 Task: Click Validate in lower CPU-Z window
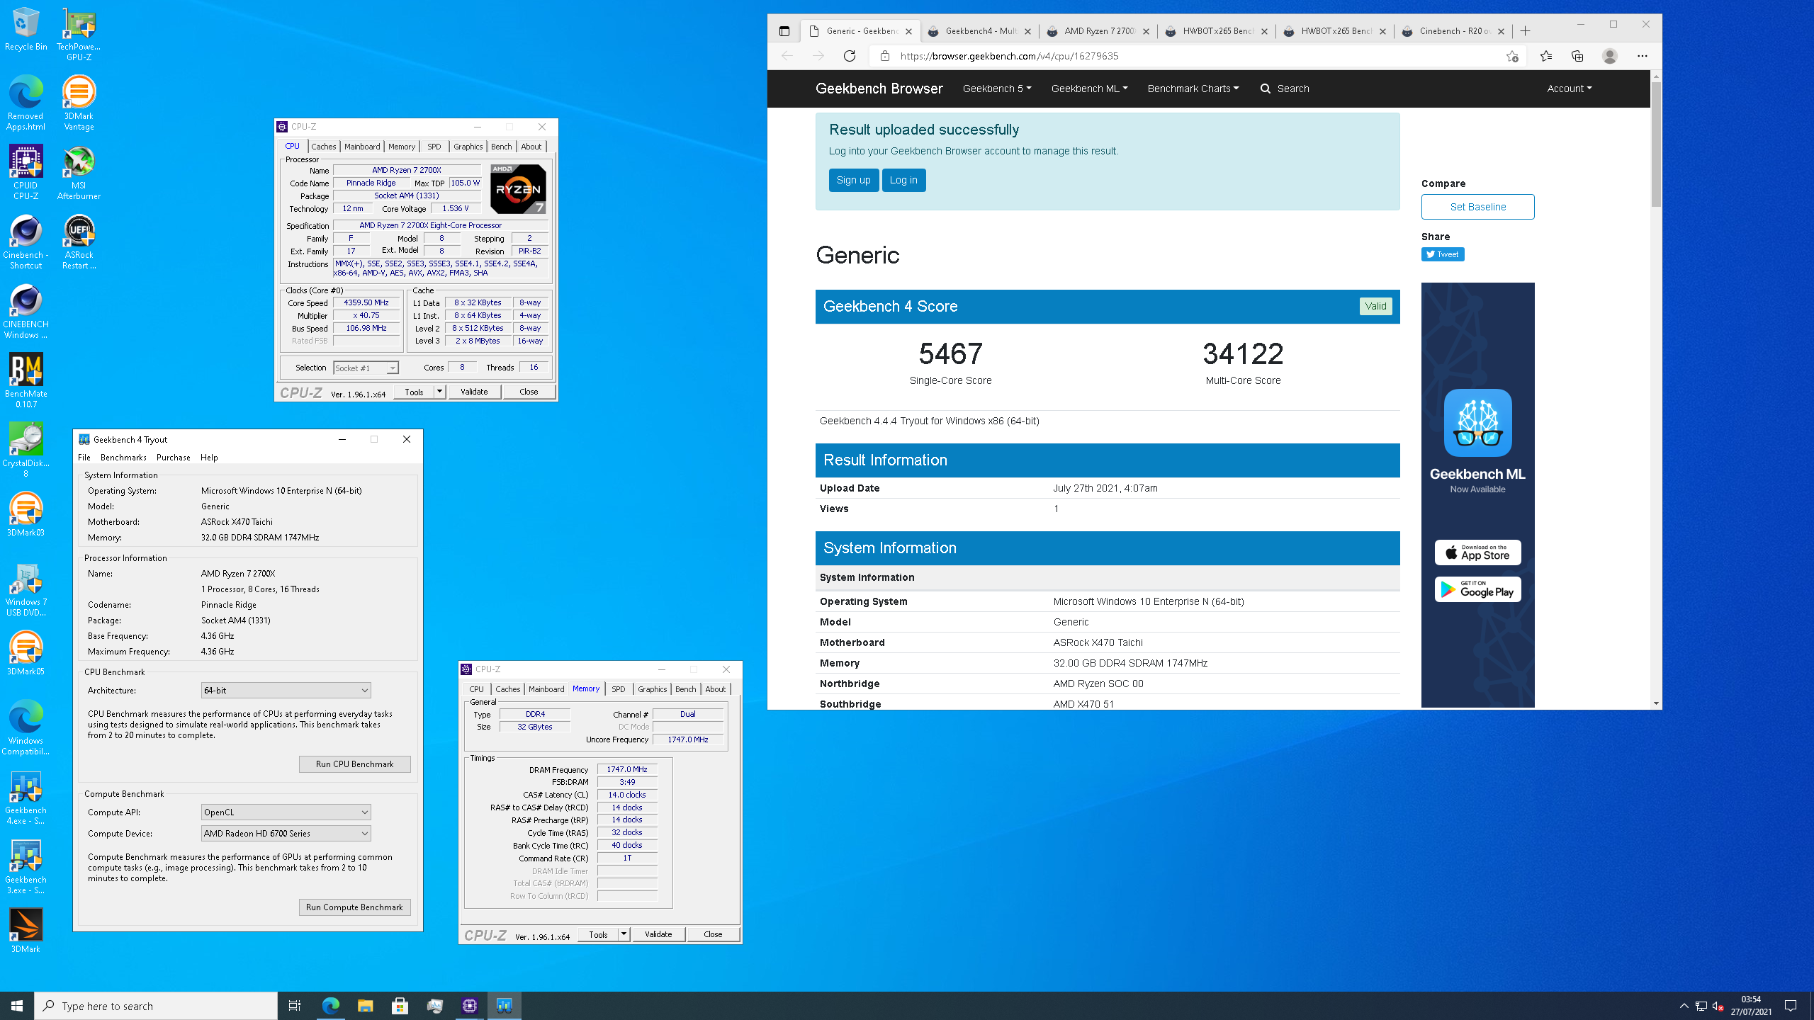tap(658, 934)
